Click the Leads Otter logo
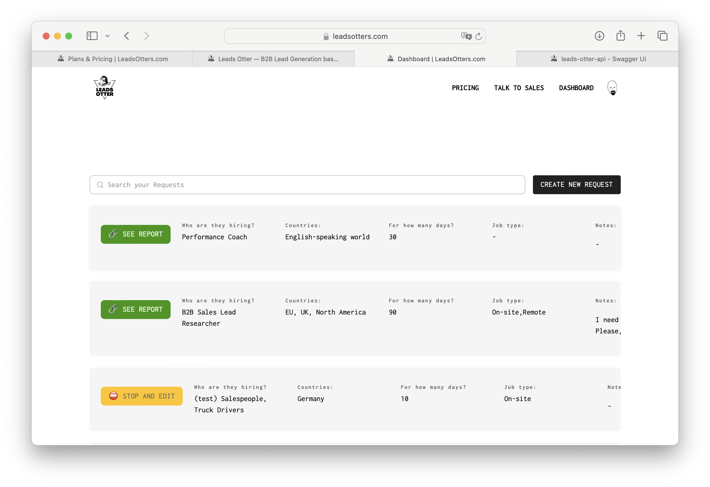The image size is (710, 487). point(104,87)
